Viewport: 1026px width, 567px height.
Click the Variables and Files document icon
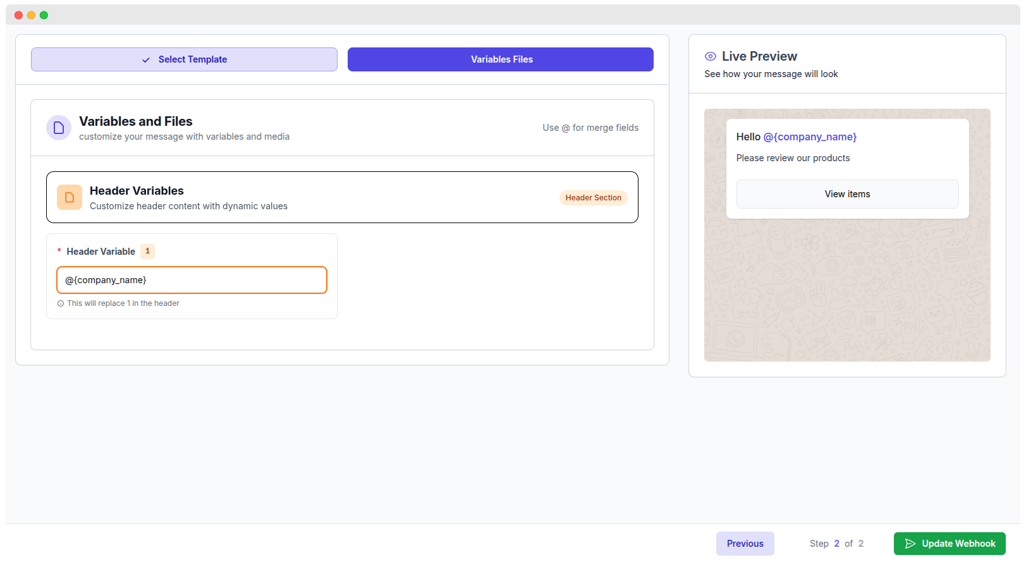(x=59, y=128)
